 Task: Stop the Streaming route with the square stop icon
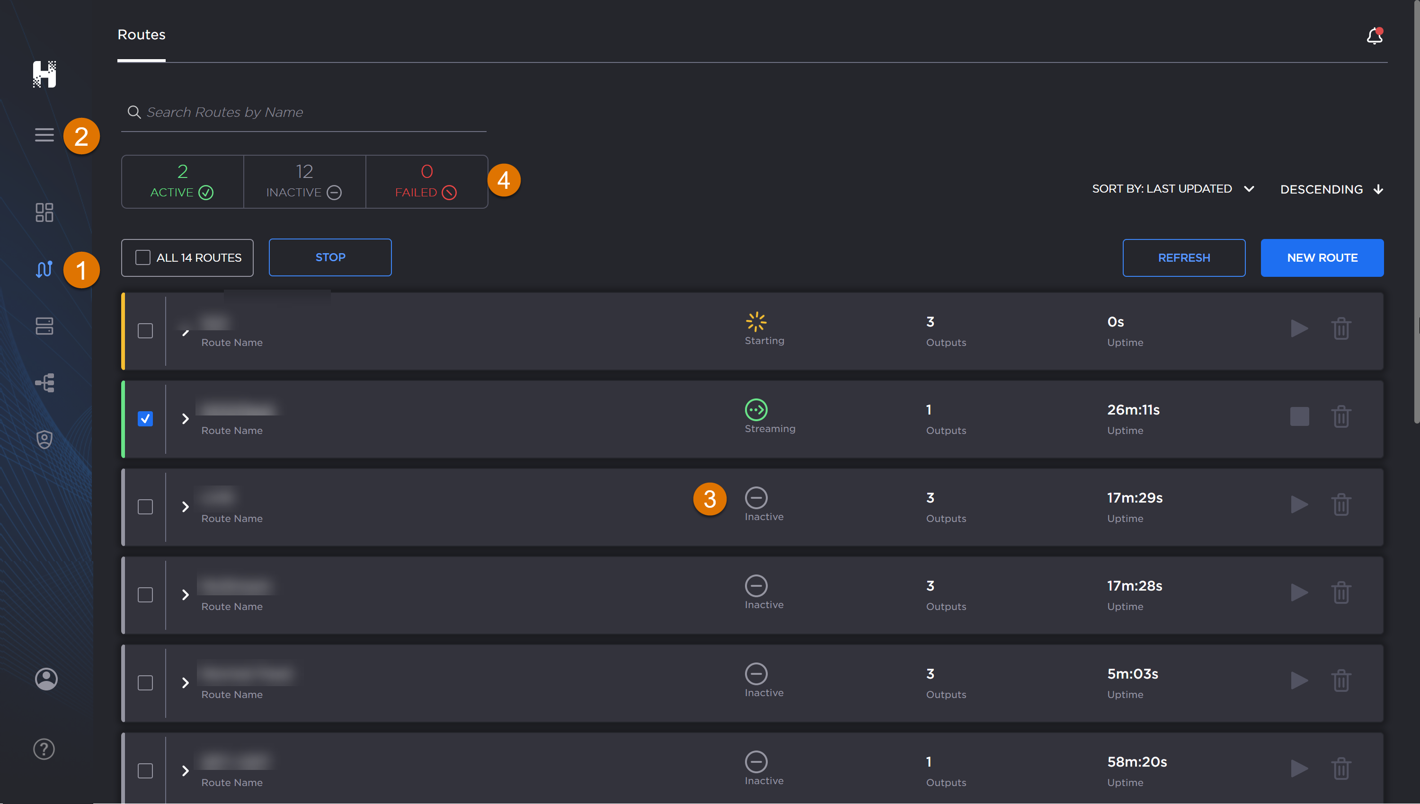[x=1300, y=416]
